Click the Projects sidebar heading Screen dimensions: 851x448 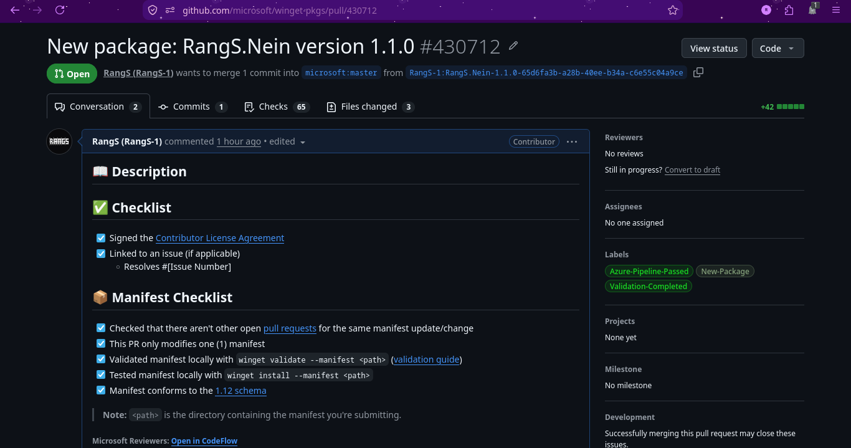[x=620, y=321]
